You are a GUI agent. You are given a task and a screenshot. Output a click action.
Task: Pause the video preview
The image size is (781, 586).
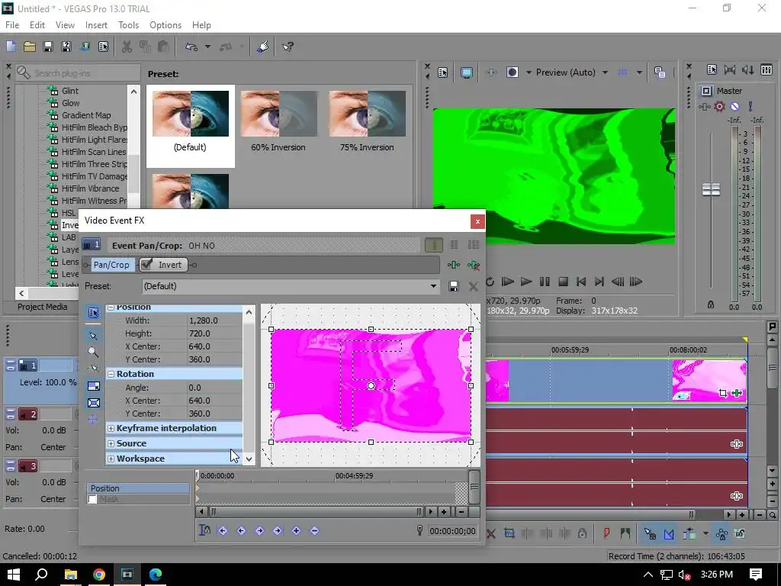click(x=545, y=282)
